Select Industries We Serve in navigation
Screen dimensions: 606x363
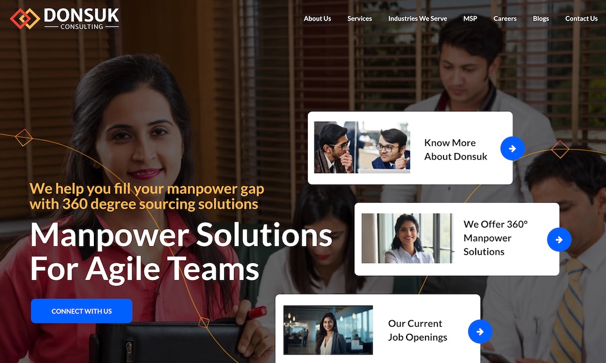pos(418,19)
